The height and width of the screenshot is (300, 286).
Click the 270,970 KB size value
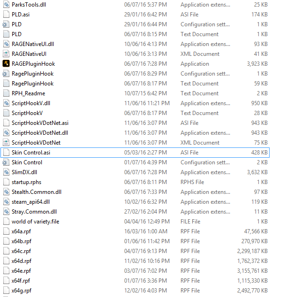[254, 241]
